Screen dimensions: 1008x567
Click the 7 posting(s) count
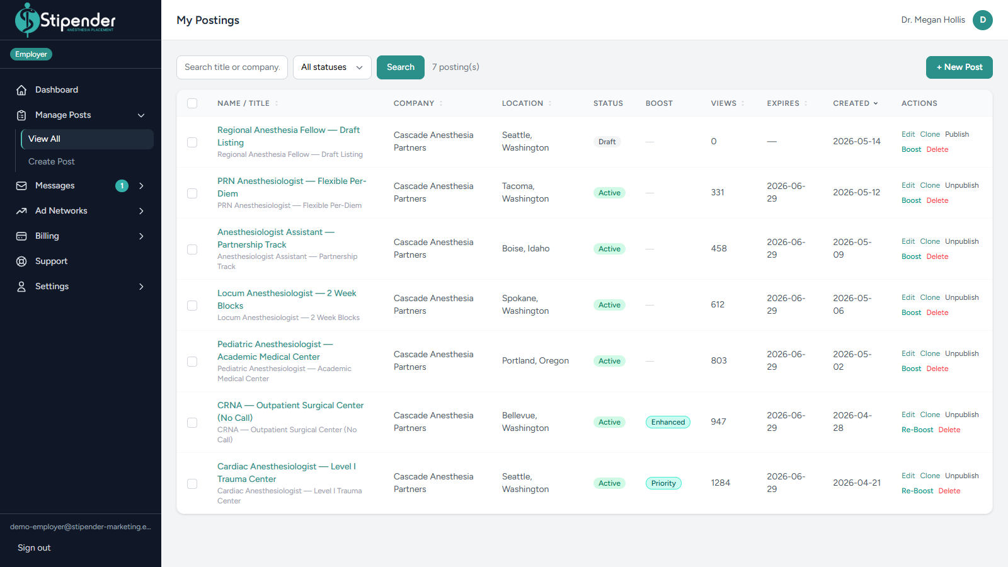[x=455, y=67]
